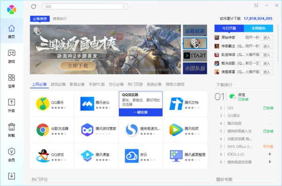Select the 手游PC版 category tab
The width and height of the screenshot is (282, 186).
coord(97,84)
